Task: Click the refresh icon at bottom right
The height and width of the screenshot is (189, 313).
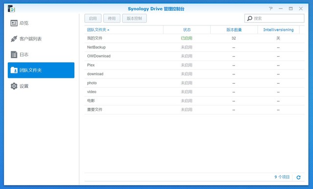Action: click(298, 177)
